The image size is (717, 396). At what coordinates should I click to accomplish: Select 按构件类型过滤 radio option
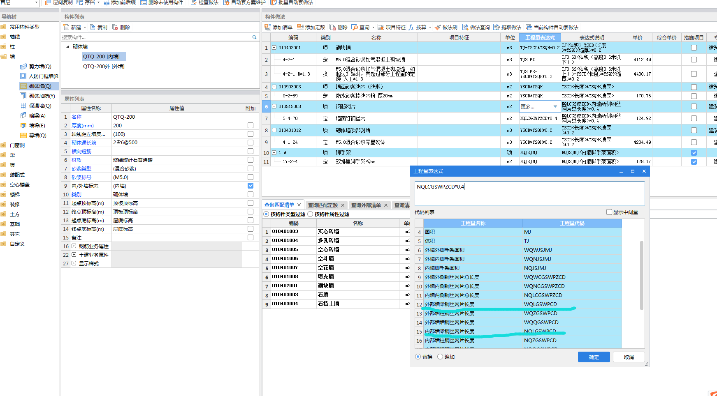coord(266,214)
